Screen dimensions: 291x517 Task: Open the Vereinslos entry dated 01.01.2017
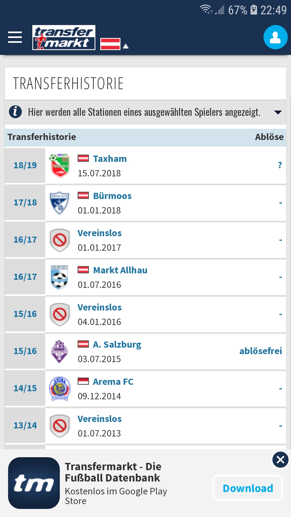click(99, 233)
